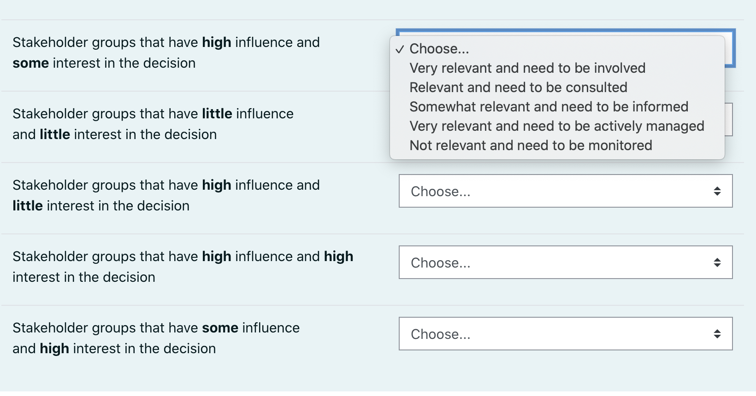
Task: Click the some influence high interest question label
Action: 156,338
